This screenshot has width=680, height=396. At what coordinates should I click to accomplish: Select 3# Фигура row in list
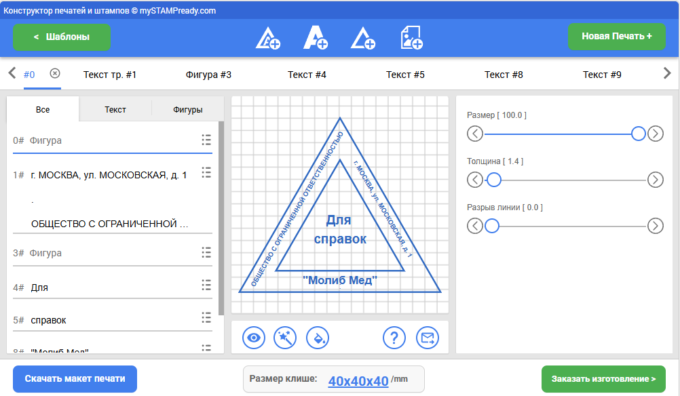tap(113, 253)
